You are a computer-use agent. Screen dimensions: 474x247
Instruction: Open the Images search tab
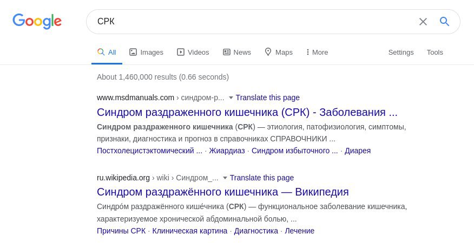pos(146,53)
